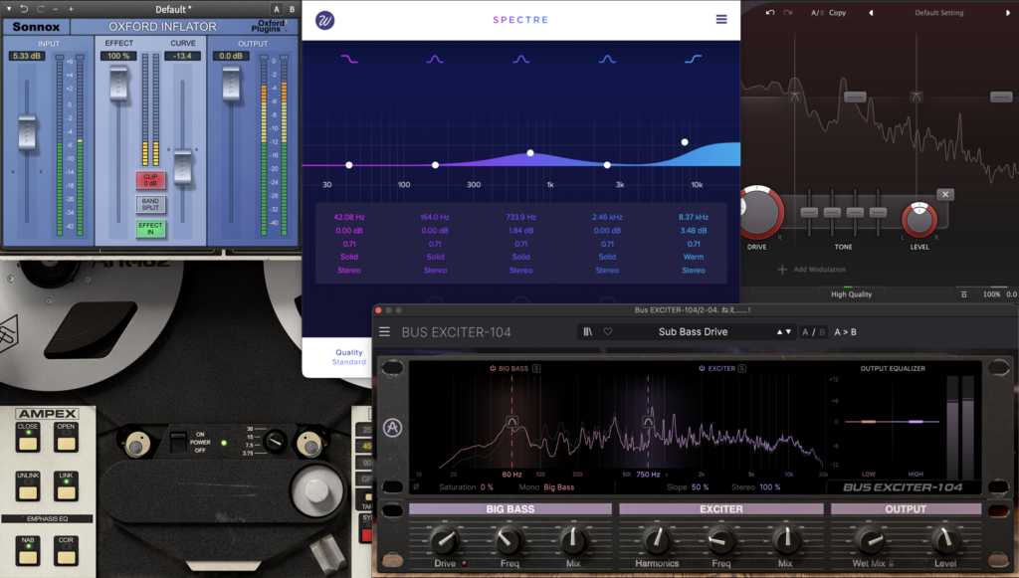The height and width of the screenshot is (578, 1019).
Task: Click the phase invert icon near Saturation
Action: pos(416,487)
